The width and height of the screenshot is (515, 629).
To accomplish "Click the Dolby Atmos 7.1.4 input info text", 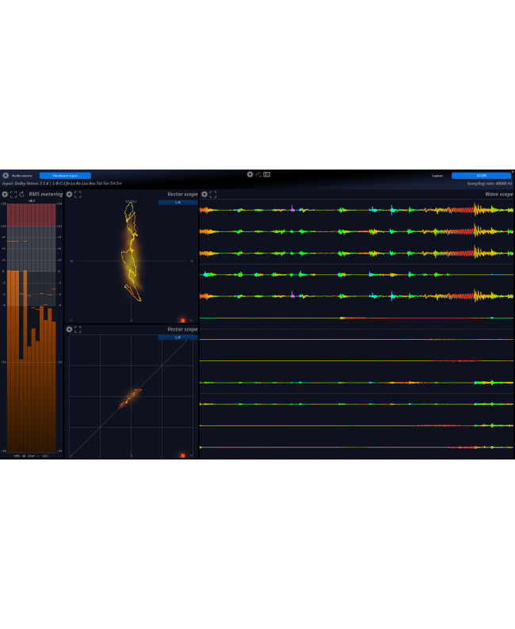I will click(62, 183).
